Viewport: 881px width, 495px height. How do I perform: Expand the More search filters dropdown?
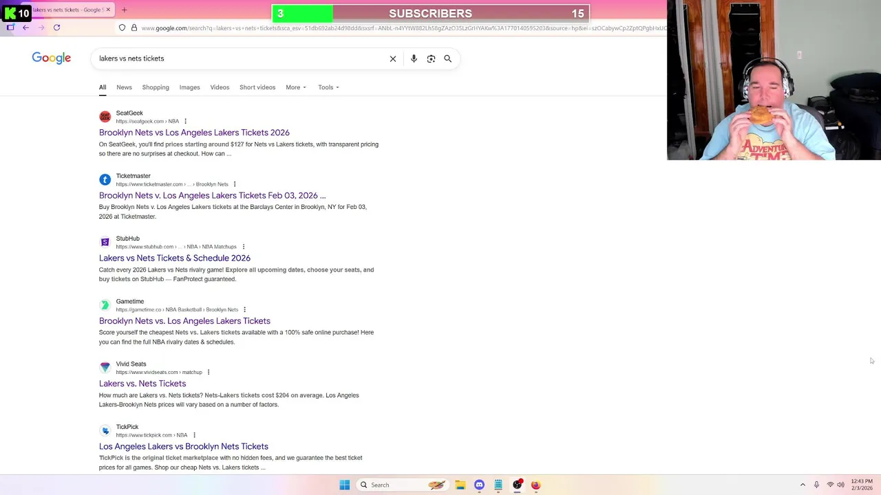coord(296,87)
